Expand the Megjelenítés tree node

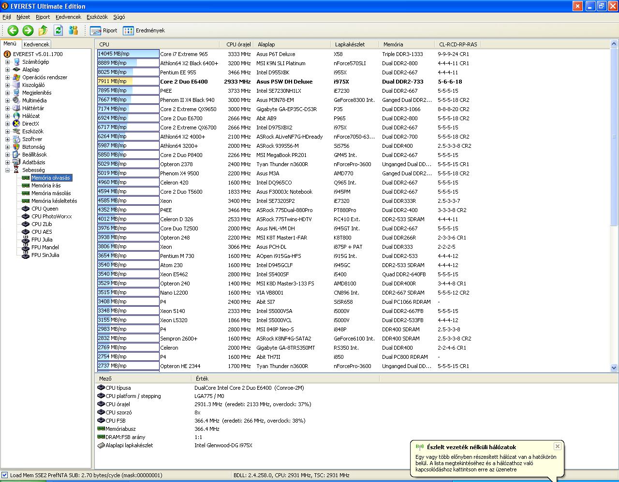[7, 93]
